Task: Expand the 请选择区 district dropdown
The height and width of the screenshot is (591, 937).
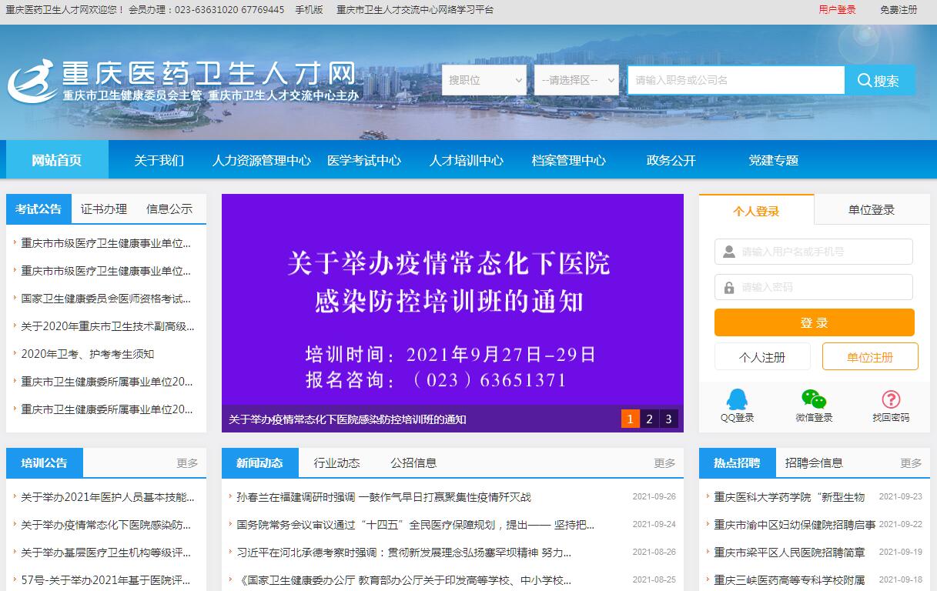Action: pyautogui.click(x=576, y=80)
